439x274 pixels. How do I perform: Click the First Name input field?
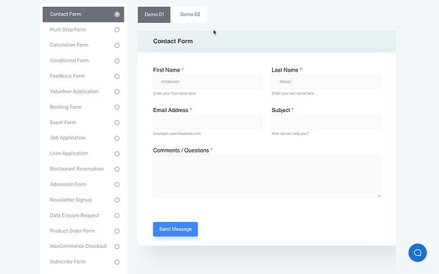pyautogui.click(x=207, y=82)
